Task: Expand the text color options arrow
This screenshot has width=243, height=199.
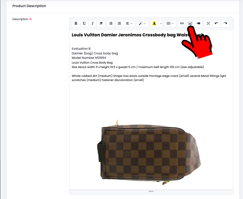Action: click(x=161, y=23)
